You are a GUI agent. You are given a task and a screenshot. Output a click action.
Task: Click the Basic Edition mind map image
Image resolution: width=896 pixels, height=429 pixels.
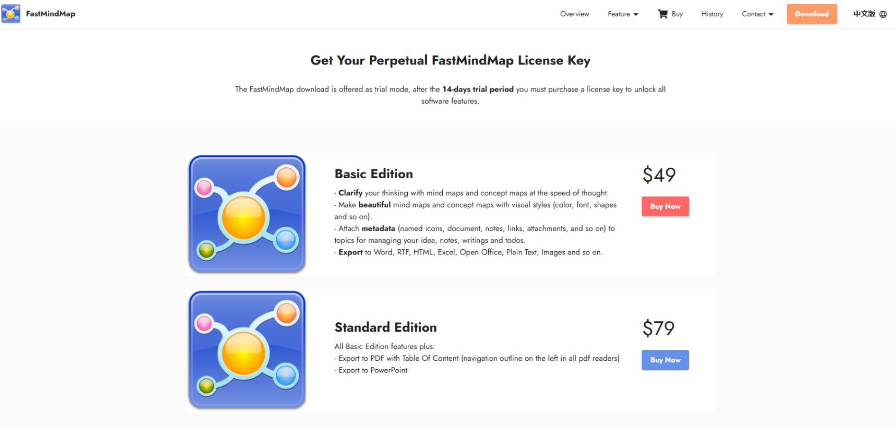(x=247, y=214)
